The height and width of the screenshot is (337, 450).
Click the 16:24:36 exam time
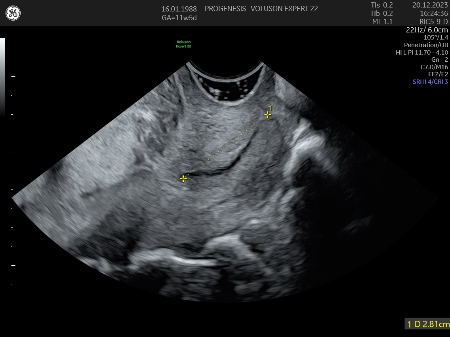[x=433, y=13]
